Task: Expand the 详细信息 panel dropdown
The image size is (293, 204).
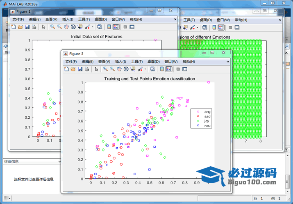Action: click(60, 162)
